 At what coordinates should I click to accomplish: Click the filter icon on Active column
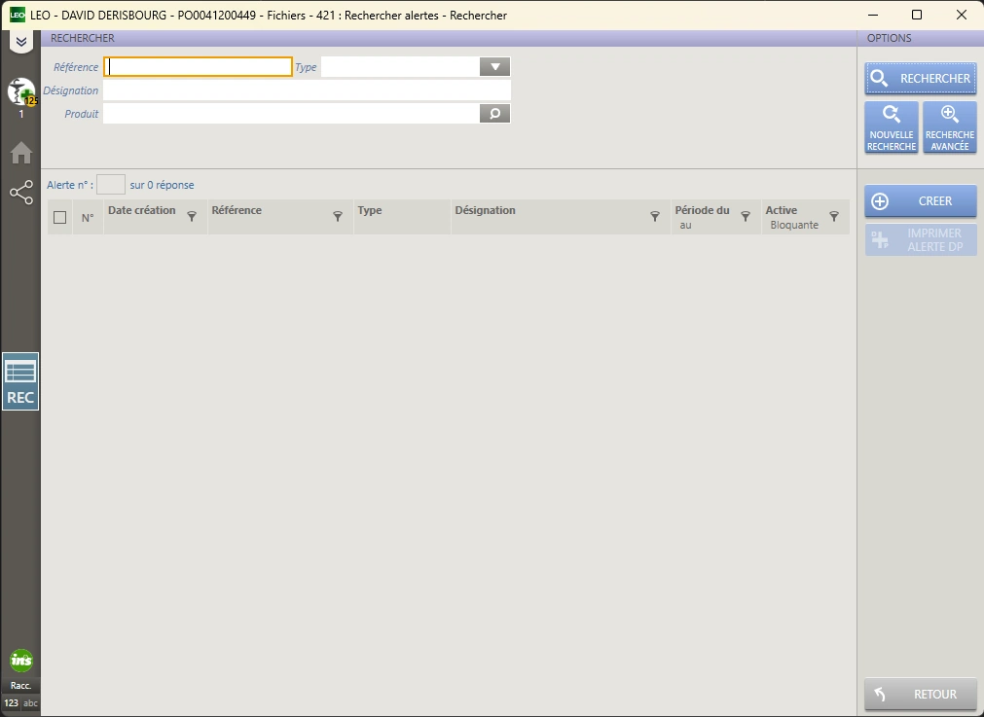(x=834, y=217)
